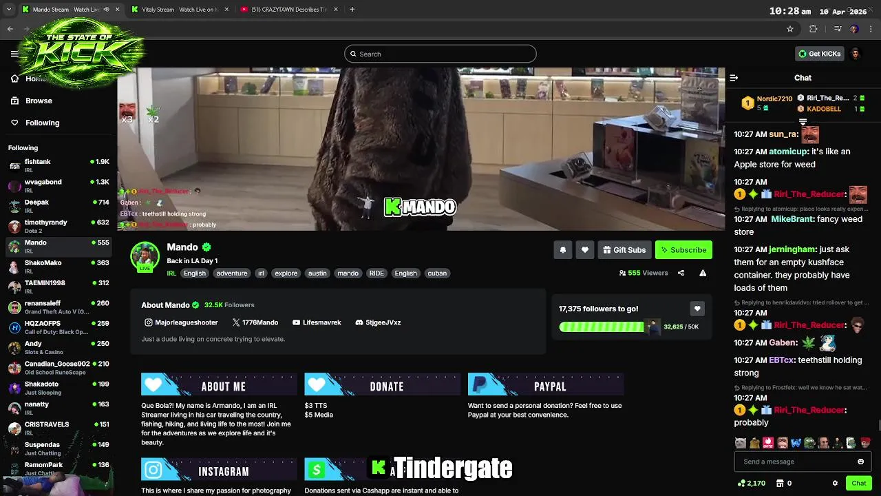
Task: Click Nordic7210 top gifter in chat
Action: (x=774, y=99)
